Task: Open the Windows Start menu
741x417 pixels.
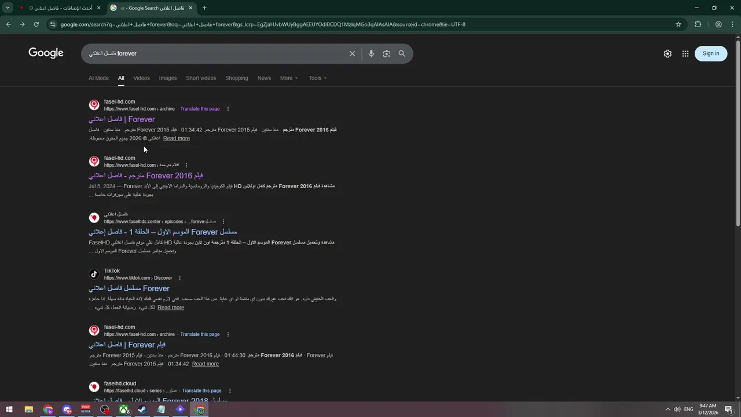Action: pos(9,409)
